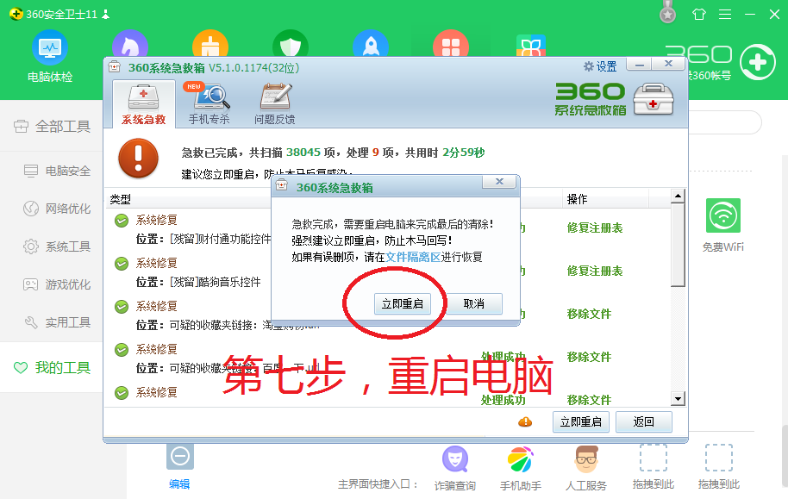Switch to the 手机专杀 tab
The image size is (788, 499).
tap(208, 103)
